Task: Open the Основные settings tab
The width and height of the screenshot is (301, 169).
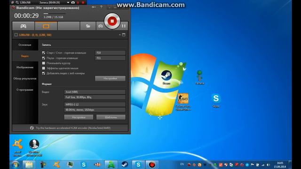Action: coord(25,45)
